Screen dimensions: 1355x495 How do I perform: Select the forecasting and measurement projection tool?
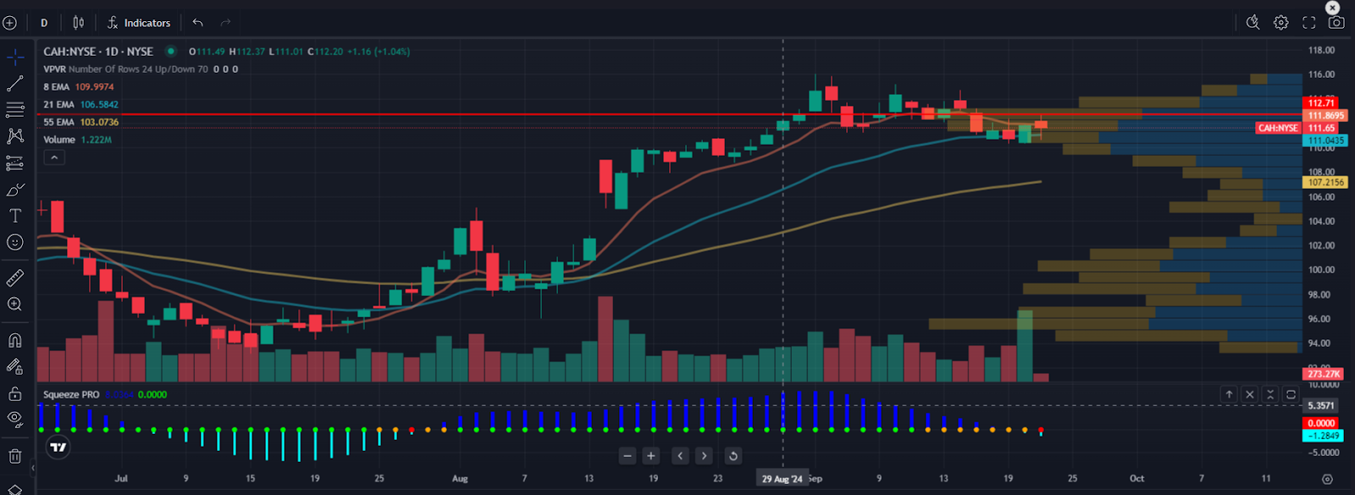coord(15,162)
